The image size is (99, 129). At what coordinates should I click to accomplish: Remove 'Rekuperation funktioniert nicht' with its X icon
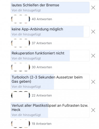click(x=93, y=56)
